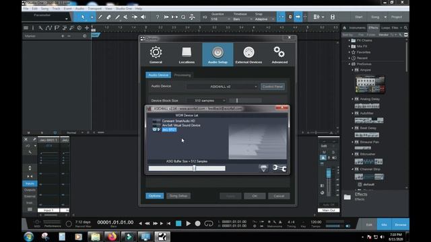Viewport: 431px width, 242px height.
Task: Switch to the Audio Device tab
Action: [x=158, y=75]
